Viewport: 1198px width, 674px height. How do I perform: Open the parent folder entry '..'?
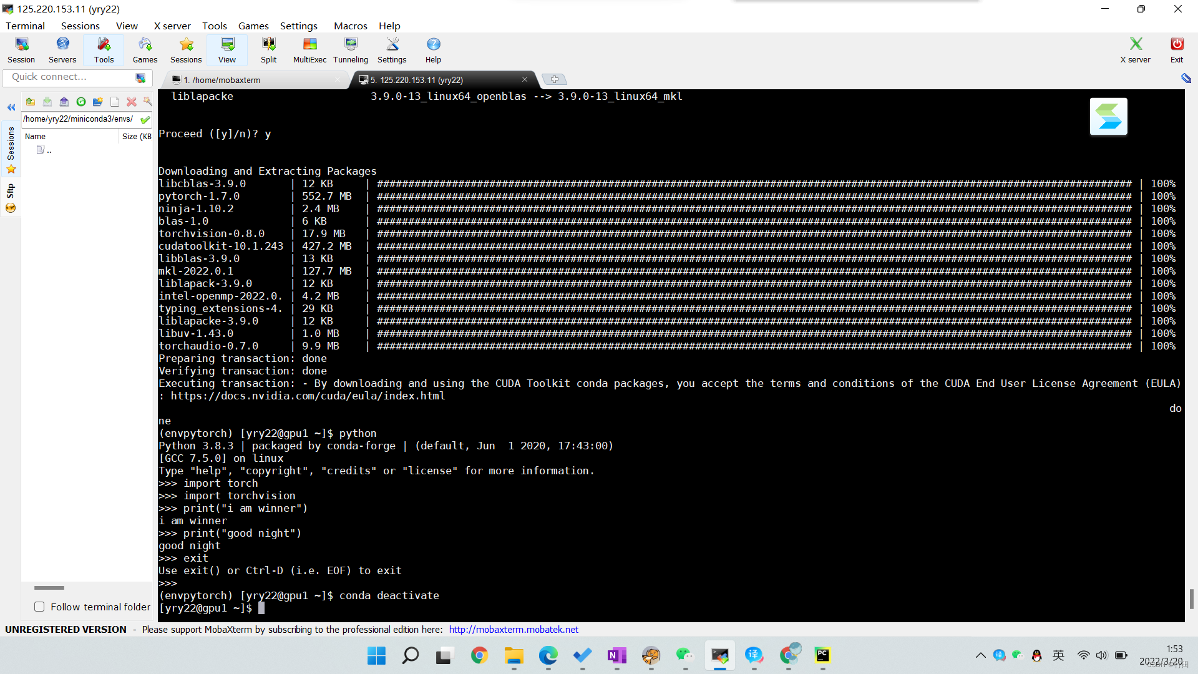[47, 150]
